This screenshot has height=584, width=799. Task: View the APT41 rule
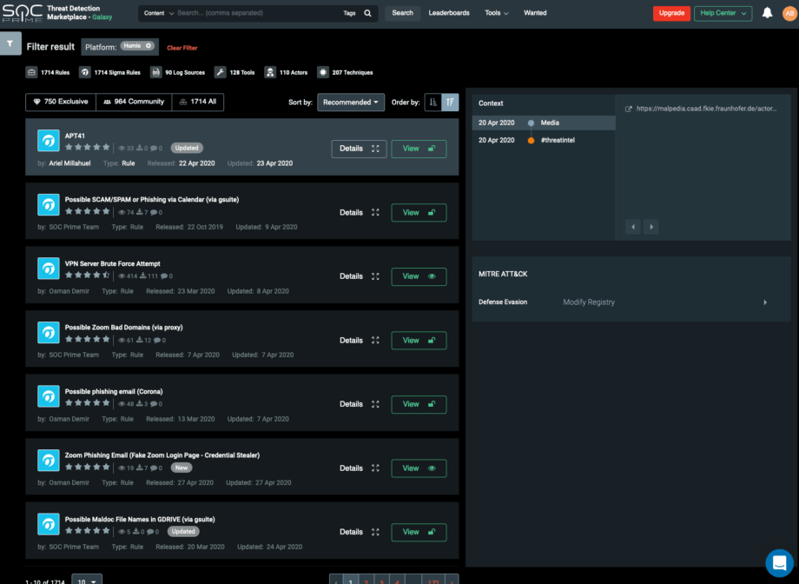pos(419,149)
